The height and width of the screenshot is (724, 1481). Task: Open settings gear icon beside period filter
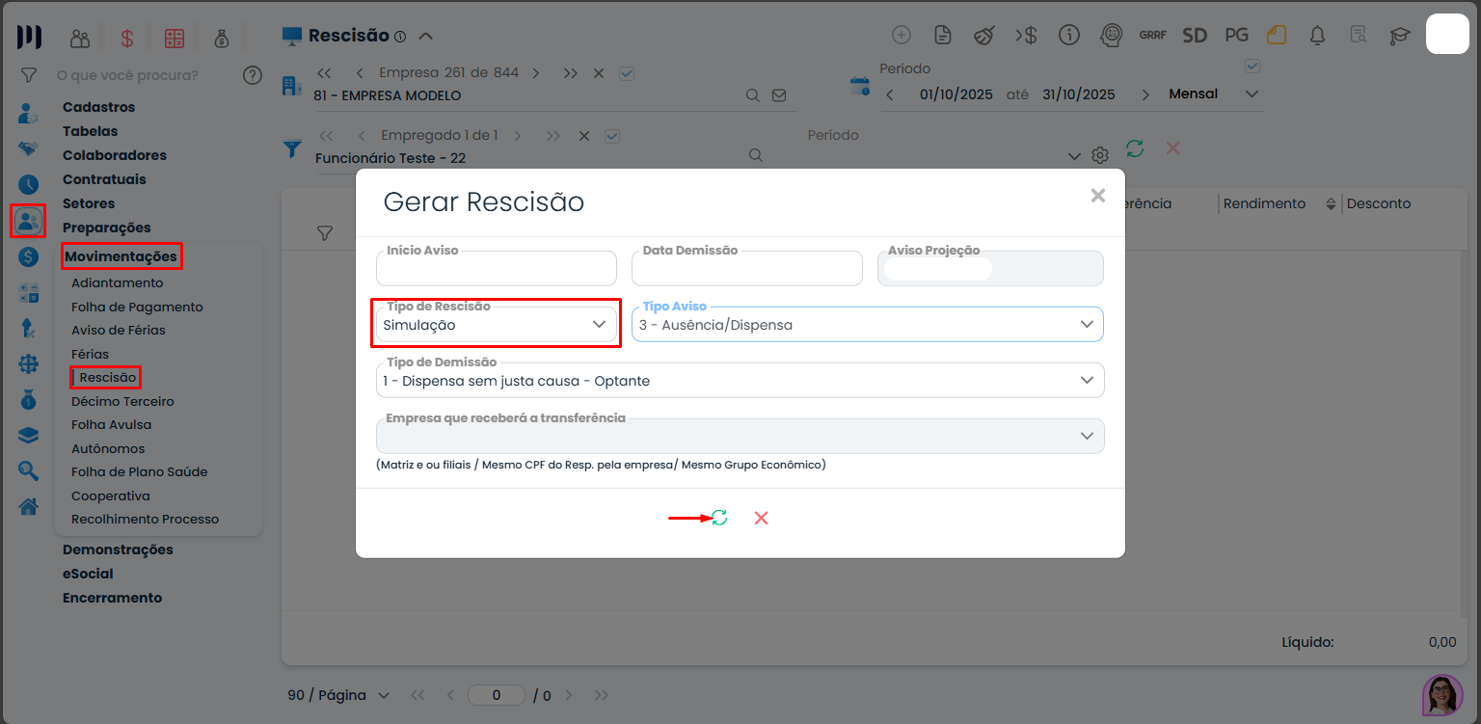1100,155
